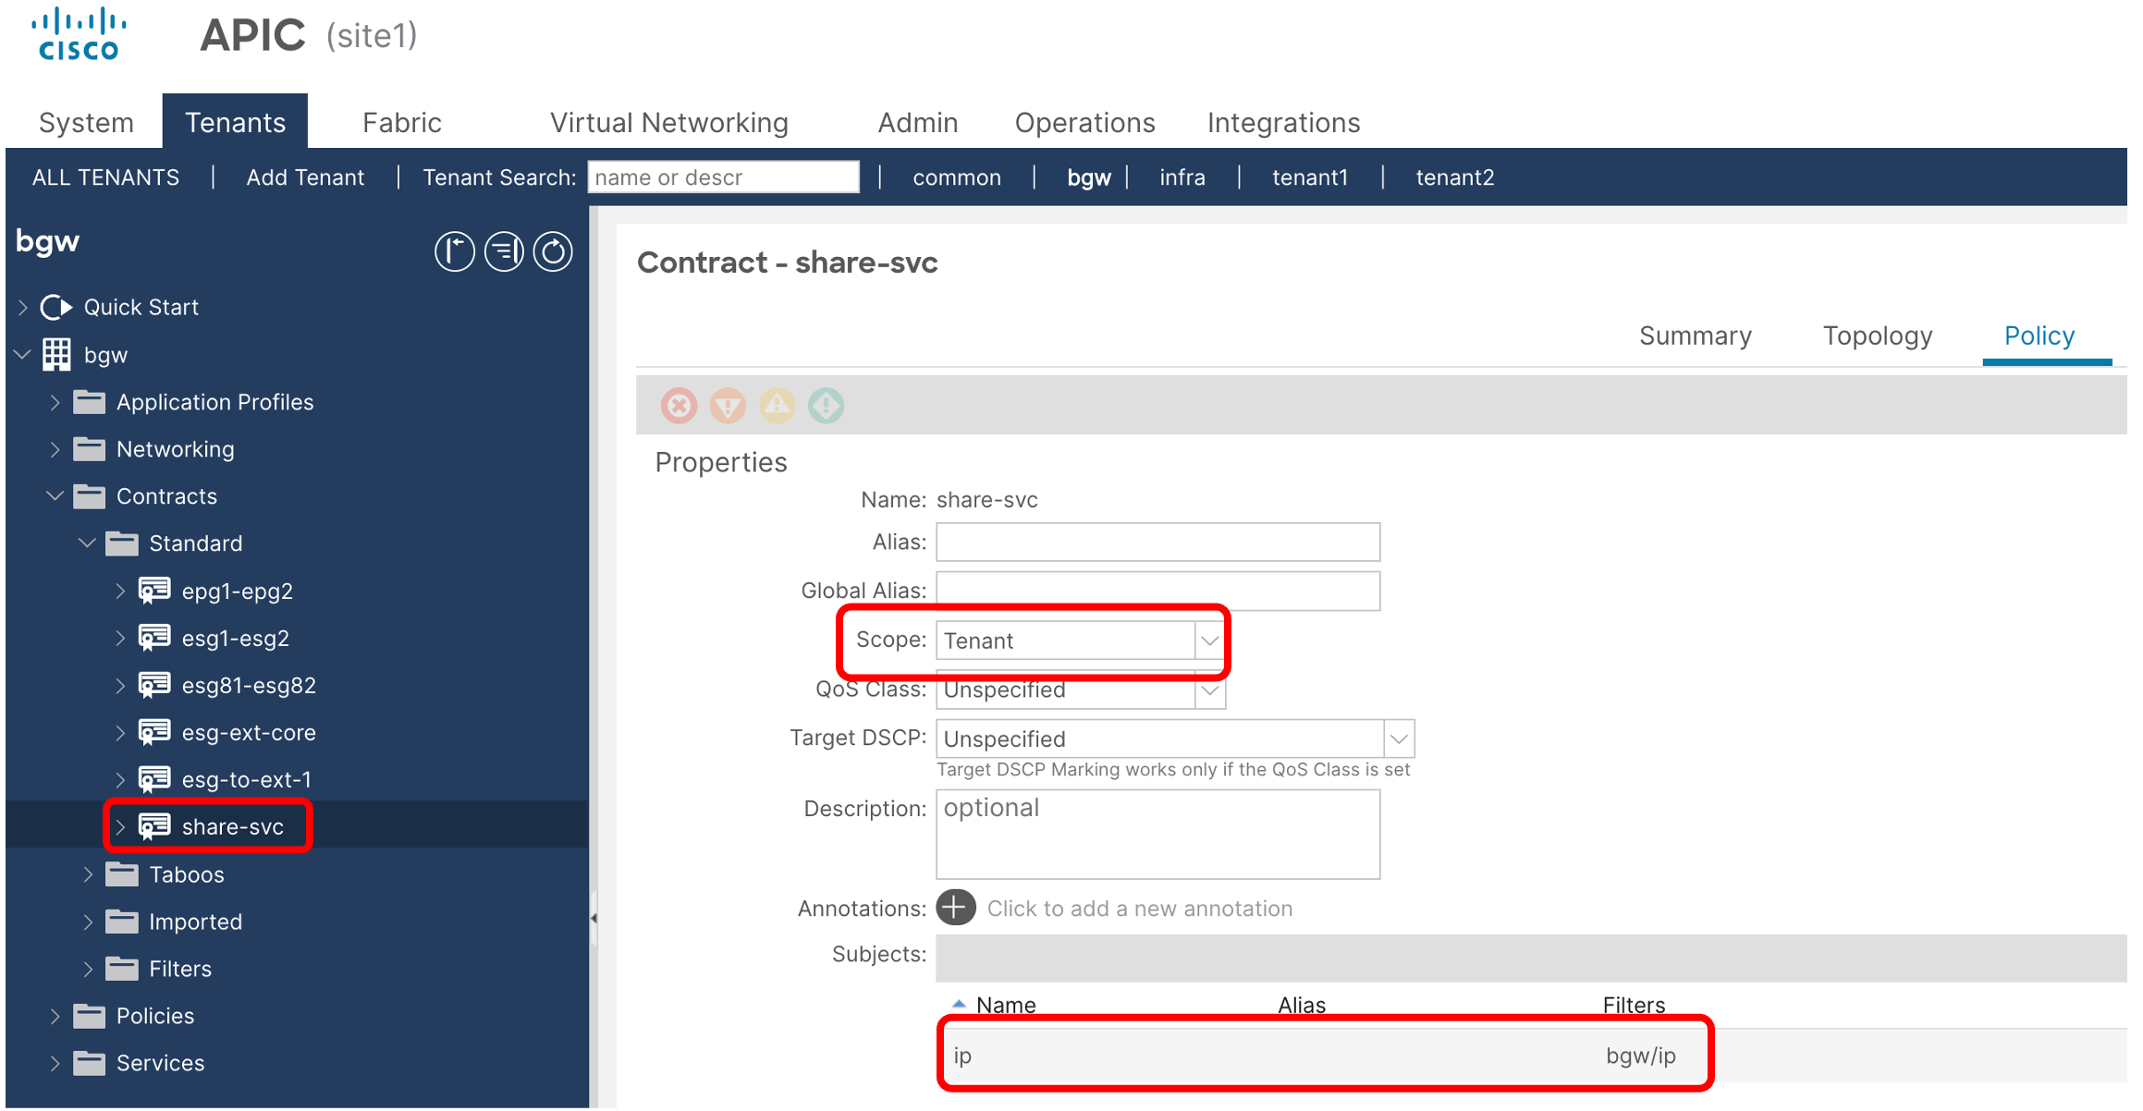Click the Global Alias input field
Screen dimensions: 2143x1111
(x=1157, y=591)
